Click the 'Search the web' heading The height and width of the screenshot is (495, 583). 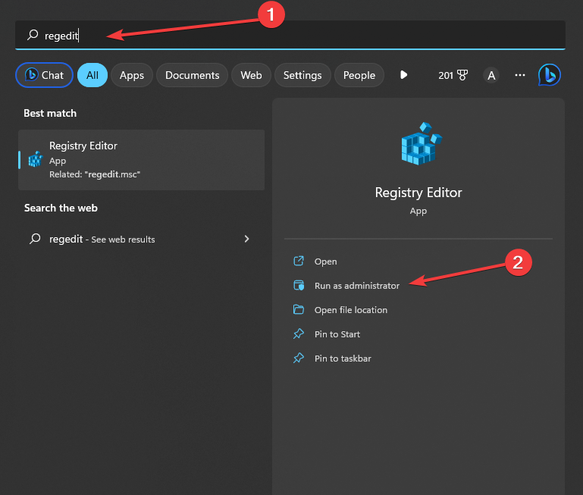[x=61, y=208]
